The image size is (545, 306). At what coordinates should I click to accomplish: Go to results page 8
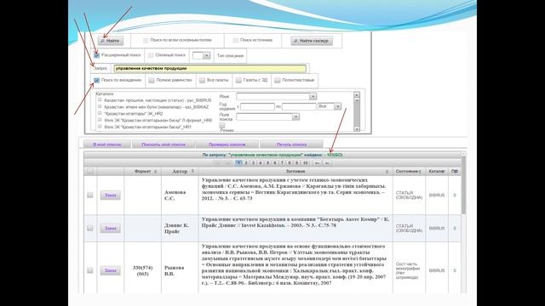(x=290, y=162)
